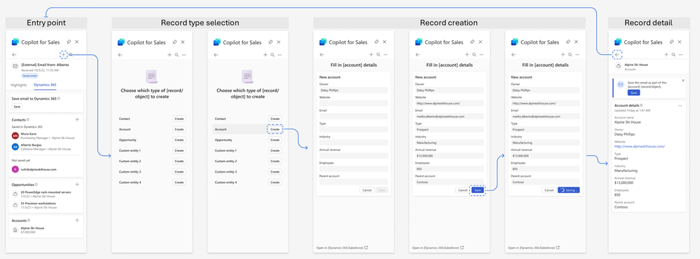Switch to the Highlights tab
Image resolution: width=700 pixels, height=259 pixels.
point(19,84)
